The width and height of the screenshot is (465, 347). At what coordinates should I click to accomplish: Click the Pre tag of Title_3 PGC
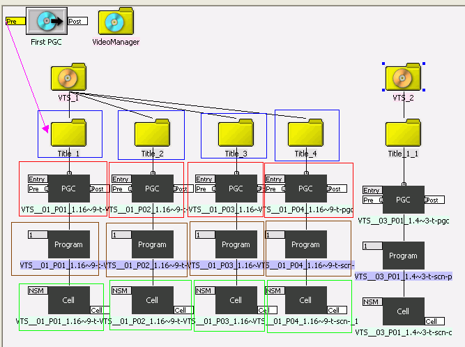tap(205, 189)
